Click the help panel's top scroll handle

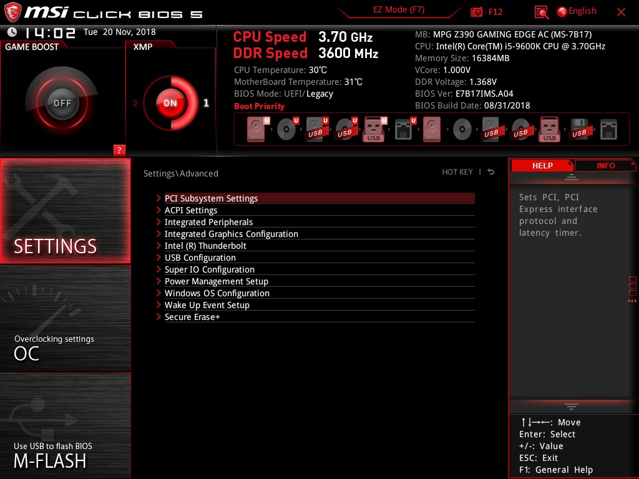(x=571, y=177)
